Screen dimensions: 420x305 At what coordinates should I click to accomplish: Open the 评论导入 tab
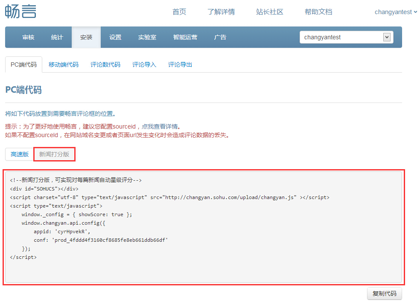(144, 65)
